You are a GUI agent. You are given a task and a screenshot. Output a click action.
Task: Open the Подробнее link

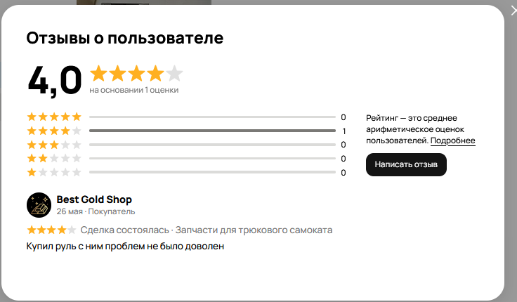(452, 140)
